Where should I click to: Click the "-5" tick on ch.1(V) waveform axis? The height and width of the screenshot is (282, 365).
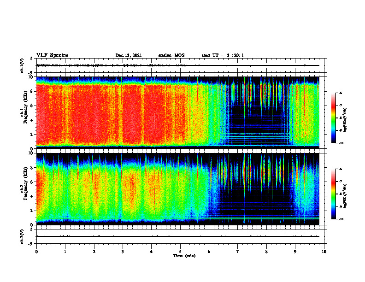[31, 73]
